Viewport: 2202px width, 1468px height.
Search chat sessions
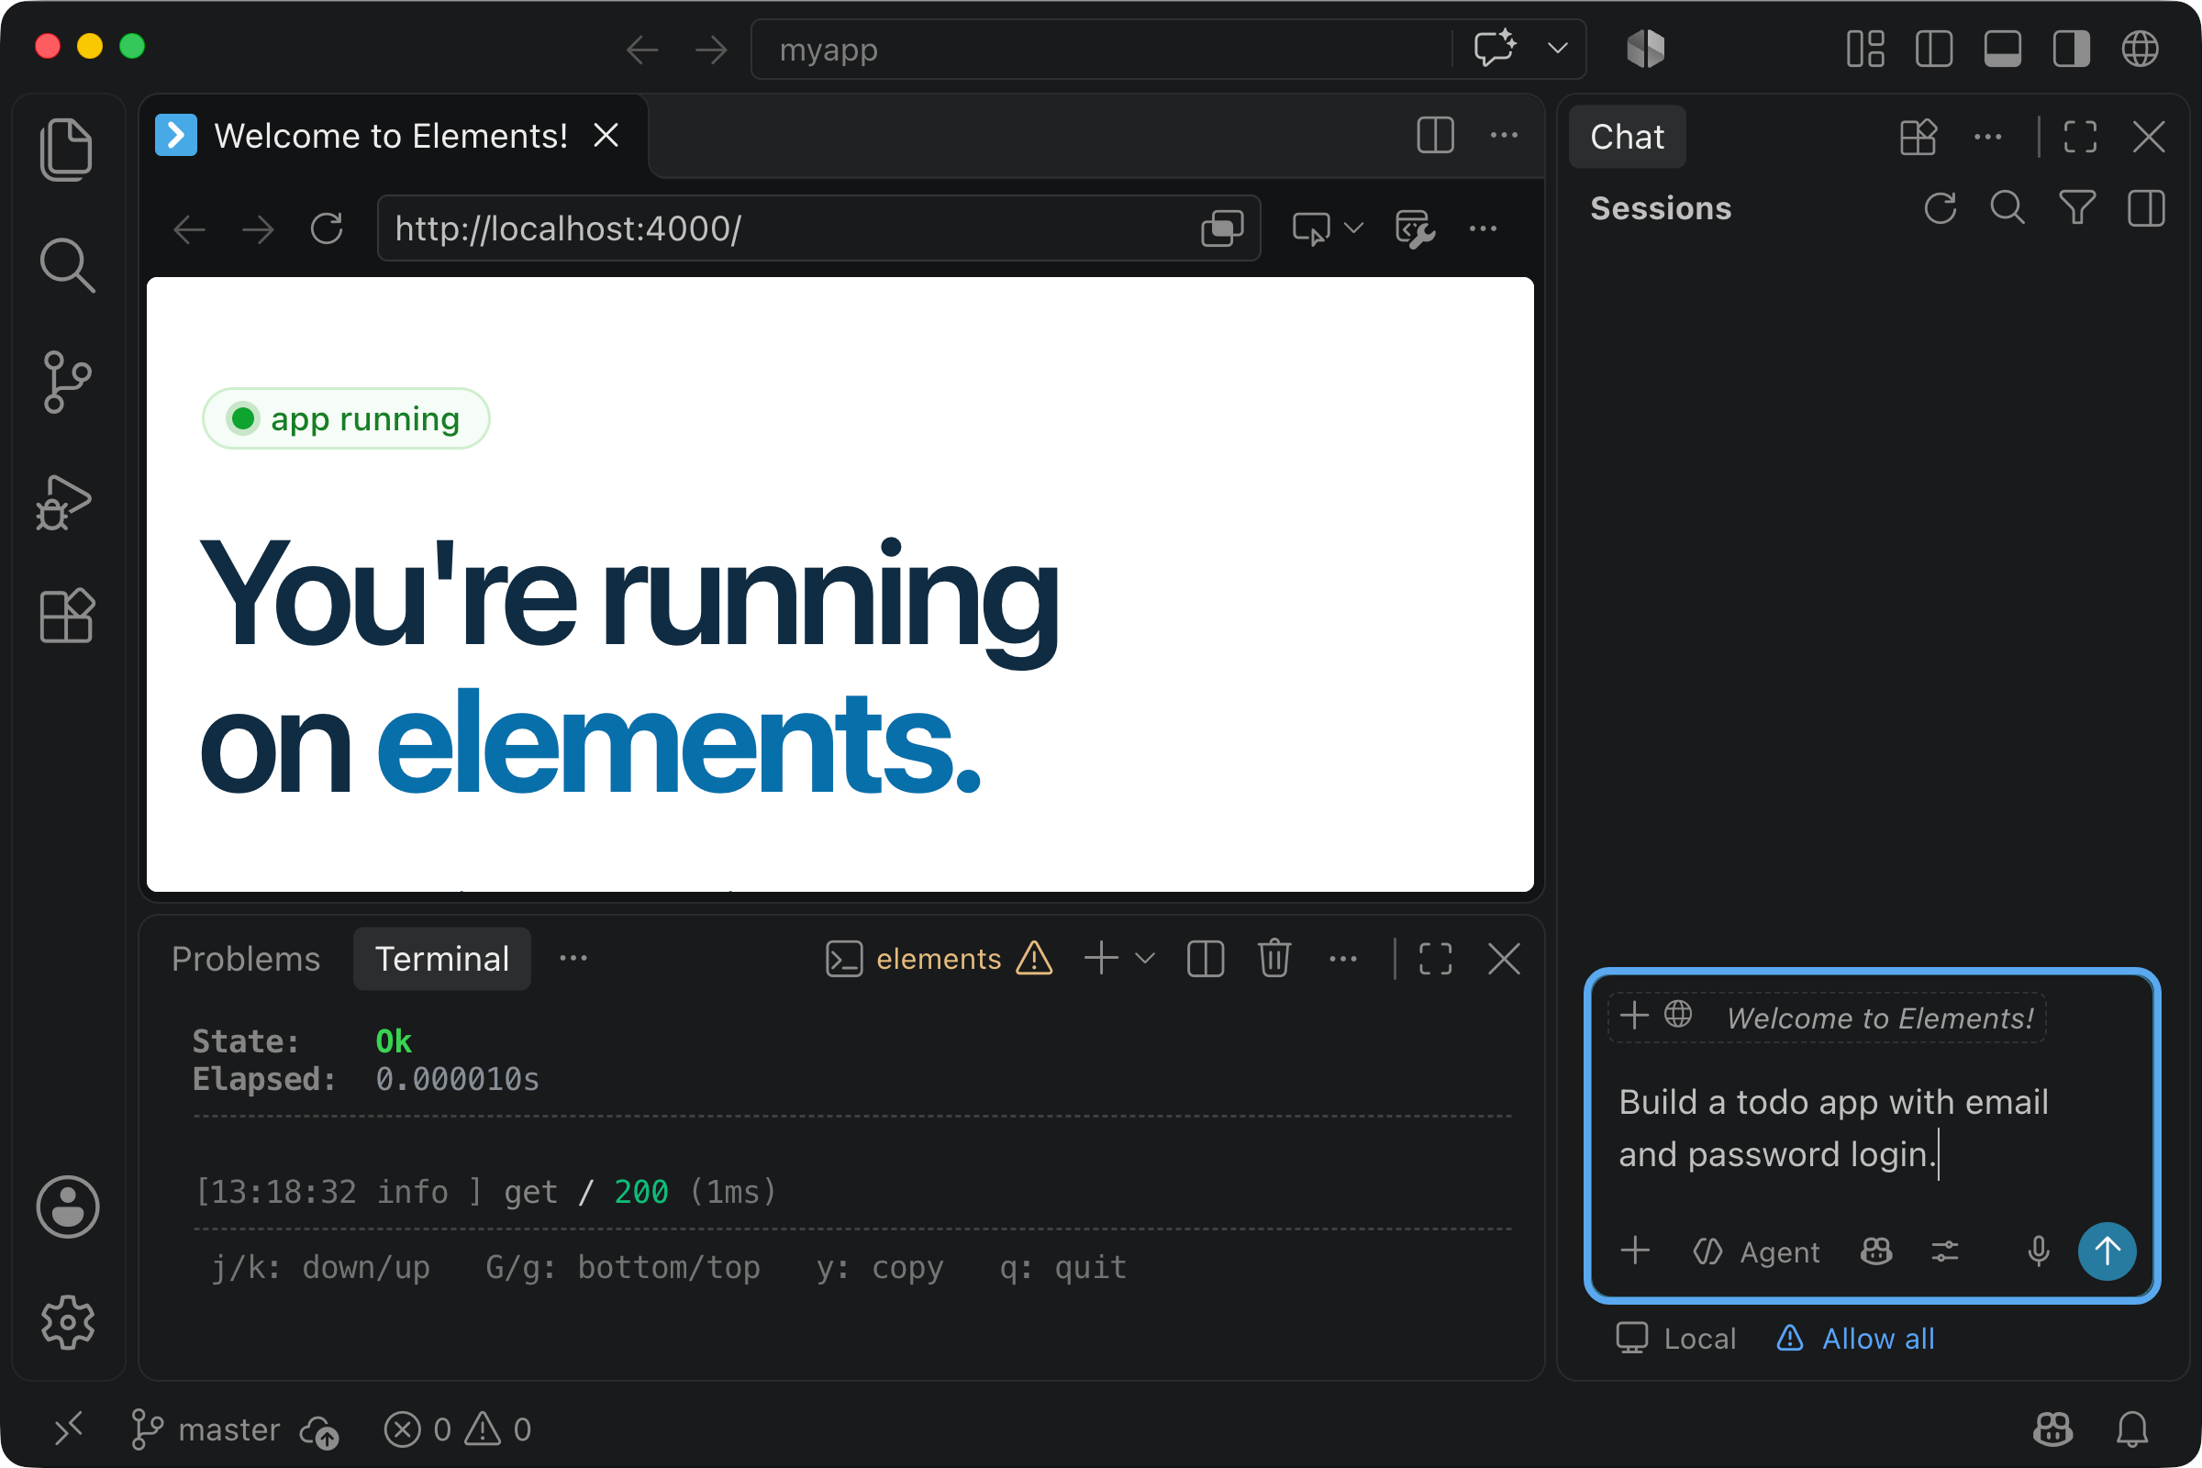tap(2007, 208)
